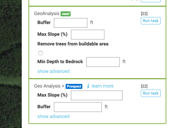Run task for the GeoAnalysis section
The height and width of the screenshot is (128, 169).
151,21
